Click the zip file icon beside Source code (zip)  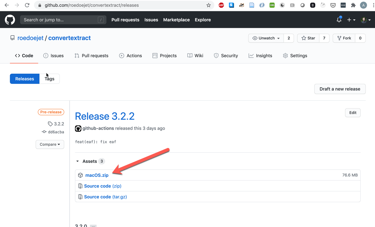point(80,186)
